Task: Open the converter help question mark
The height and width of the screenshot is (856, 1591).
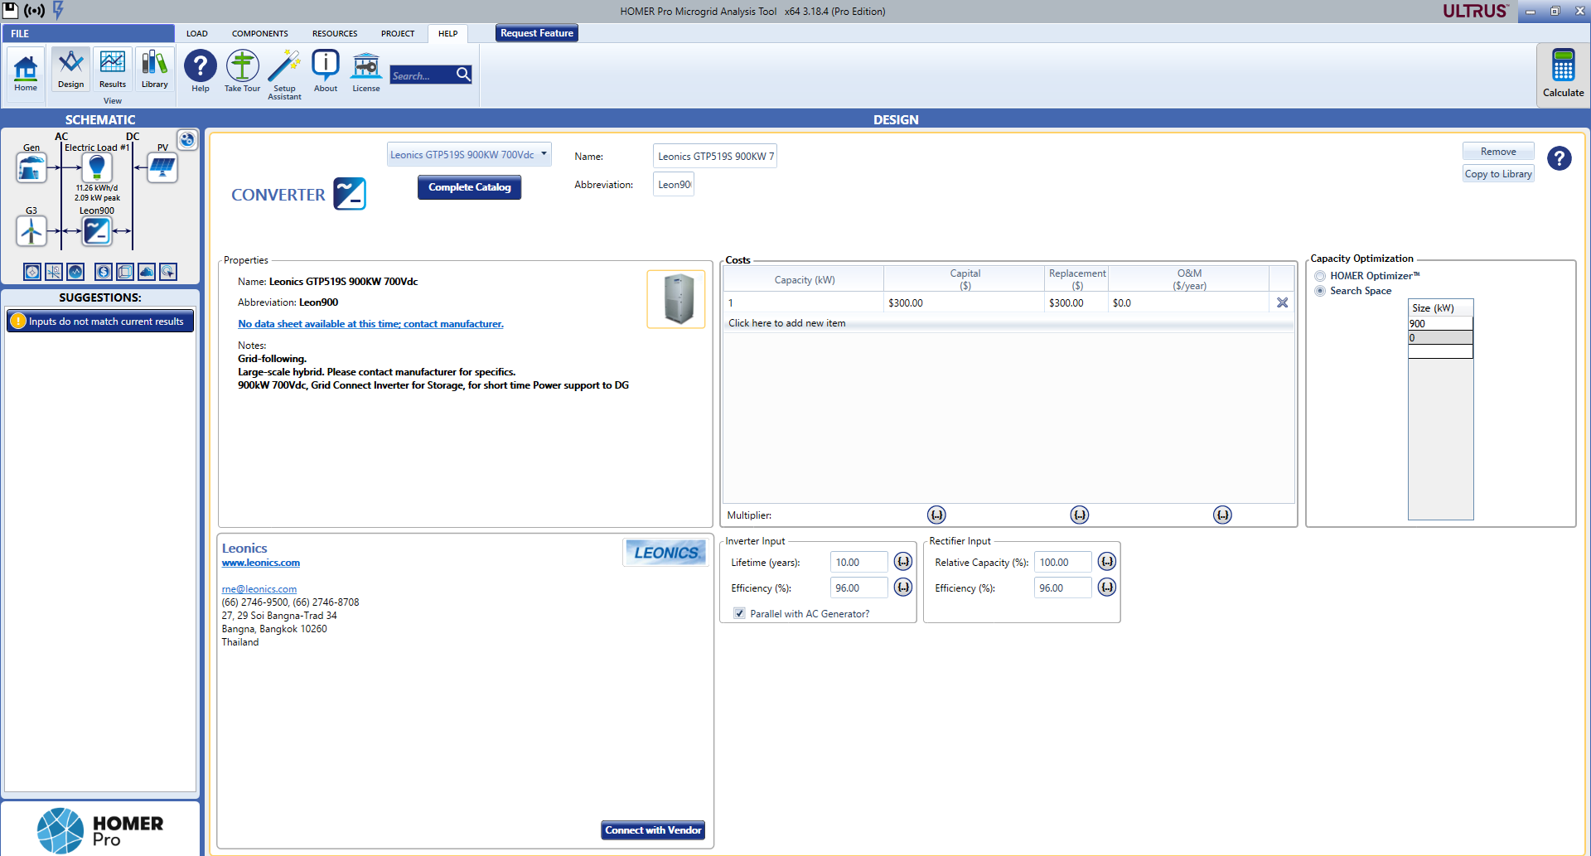Action: [x=1559, y=158]
